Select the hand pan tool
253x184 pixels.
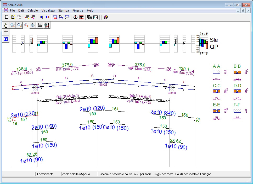pyautogui.click(x=6, y=25)
